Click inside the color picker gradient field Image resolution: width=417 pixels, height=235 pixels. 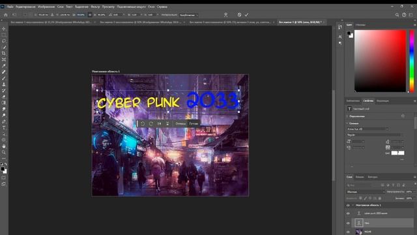tap(381, 61)
